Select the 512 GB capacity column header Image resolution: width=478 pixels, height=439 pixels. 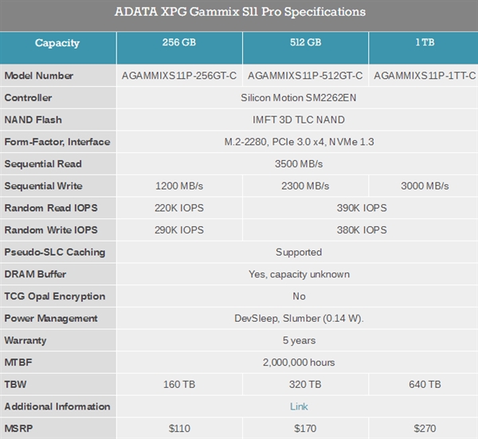[305, 43]
